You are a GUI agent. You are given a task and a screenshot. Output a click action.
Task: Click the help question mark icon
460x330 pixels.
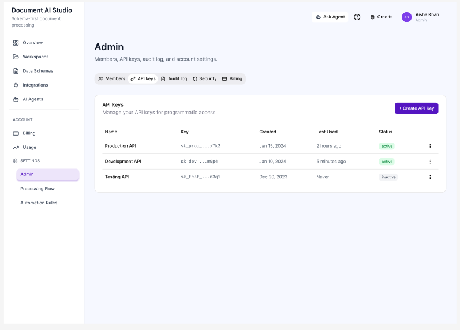tap(357, 17)
